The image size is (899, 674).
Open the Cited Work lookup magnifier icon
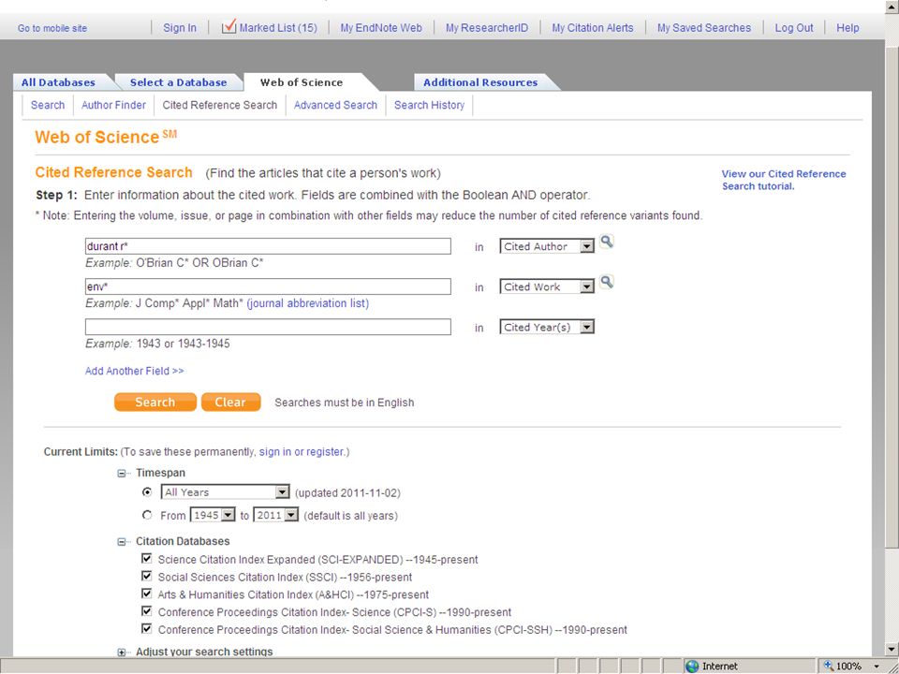click(x=606, y=282)
